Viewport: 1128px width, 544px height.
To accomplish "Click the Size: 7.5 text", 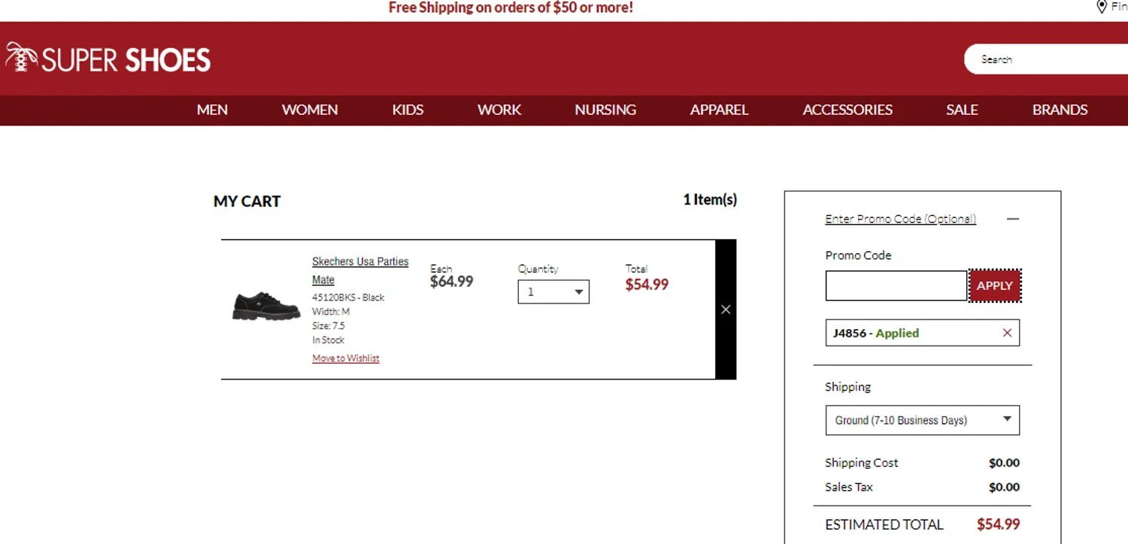I will [329, 326].
